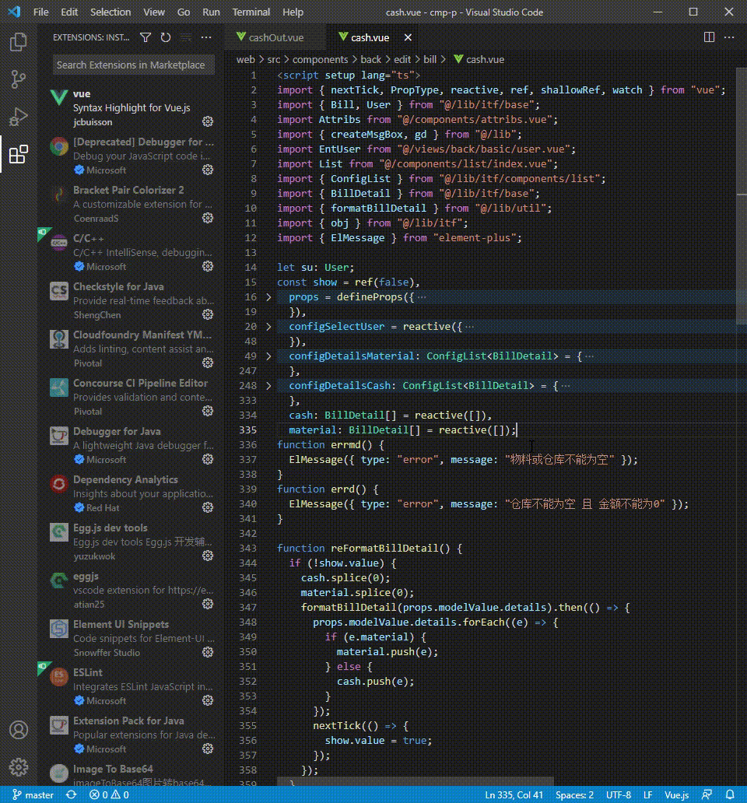Open settings gear for Checkstyle for Java

coord(207,314)
